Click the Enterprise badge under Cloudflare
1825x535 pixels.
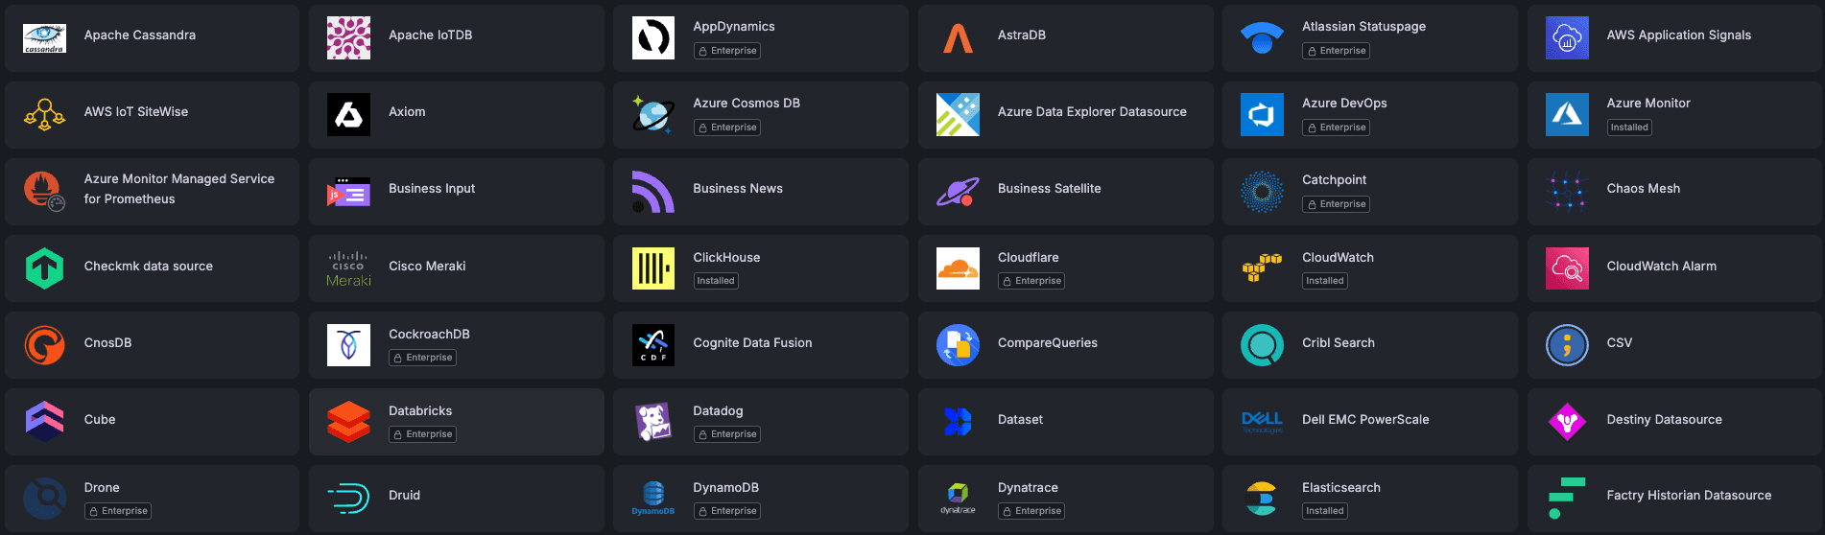click(1031, 281)
